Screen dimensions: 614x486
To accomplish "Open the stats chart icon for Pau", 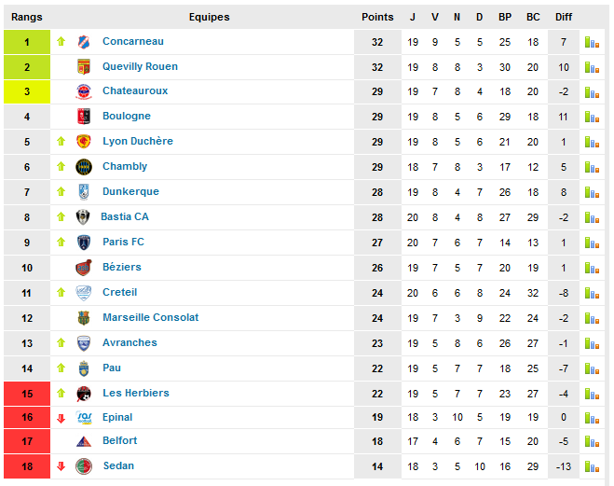I will 592,368.
